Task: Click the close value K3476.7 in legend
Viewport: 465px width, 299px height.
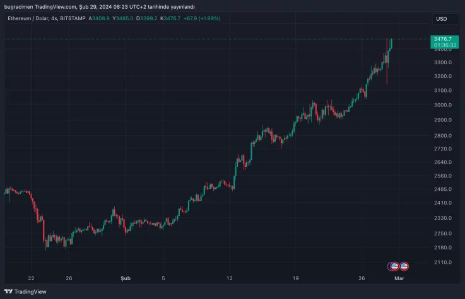Action: point(170,18)
